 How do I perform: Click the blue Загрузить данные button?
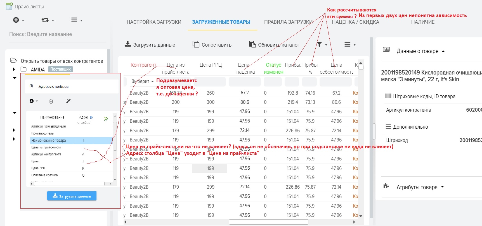coord(72,196)
